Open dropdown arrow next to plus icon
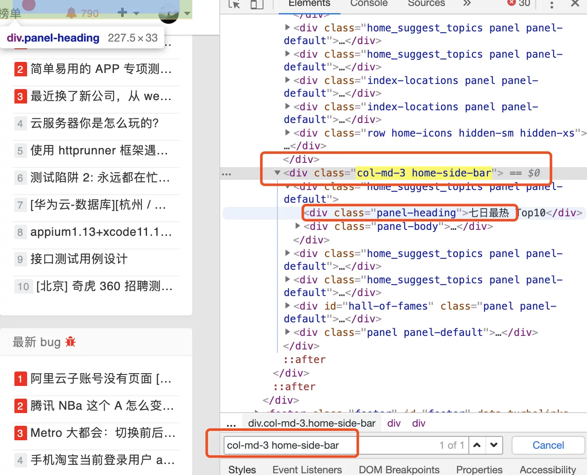Viewport: 587px width, 475px height. 136,13
